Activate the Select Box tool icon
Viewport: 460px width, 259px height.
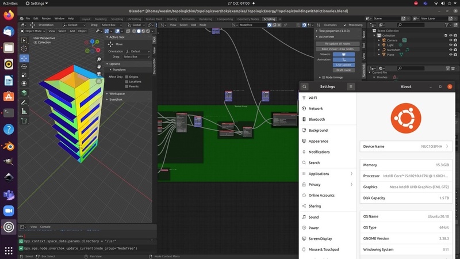tap(24, 40)
